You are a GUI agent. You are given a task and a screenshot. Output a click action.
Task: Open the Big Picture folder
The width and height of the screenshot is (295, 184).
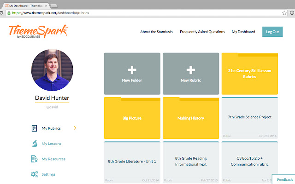click(132, 118)
